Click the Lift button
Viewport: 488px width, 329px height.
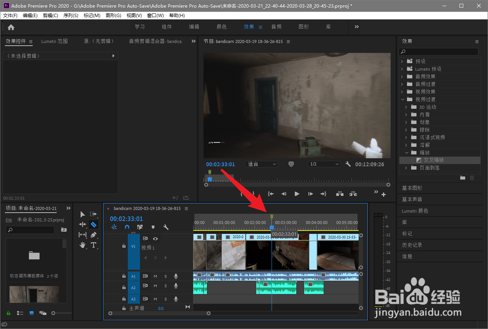340,194
